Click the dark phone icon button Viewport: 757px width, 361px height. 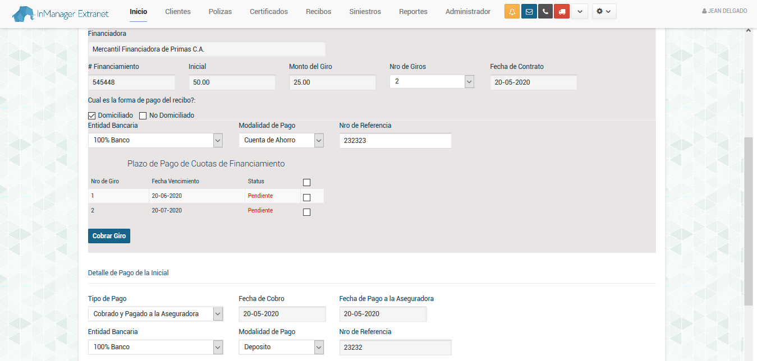coord(545,12)
